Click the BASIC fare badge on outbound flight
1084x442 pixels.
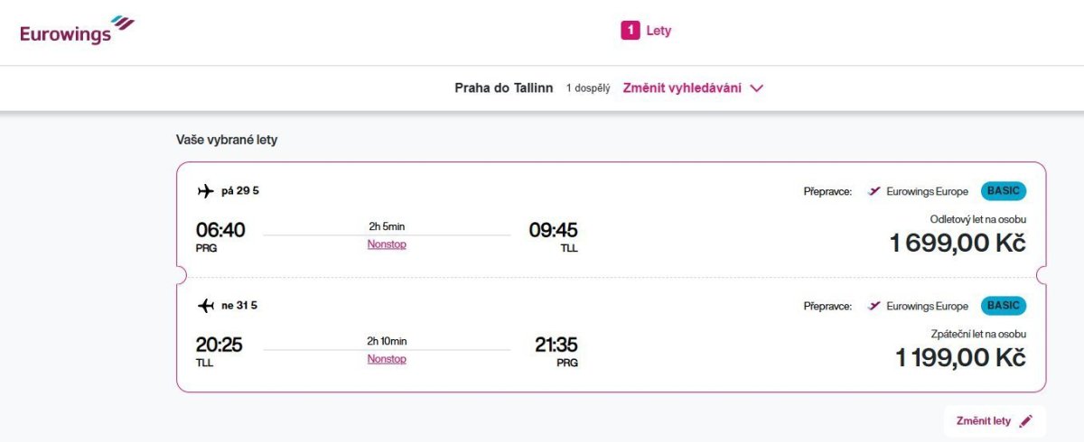1004,191
